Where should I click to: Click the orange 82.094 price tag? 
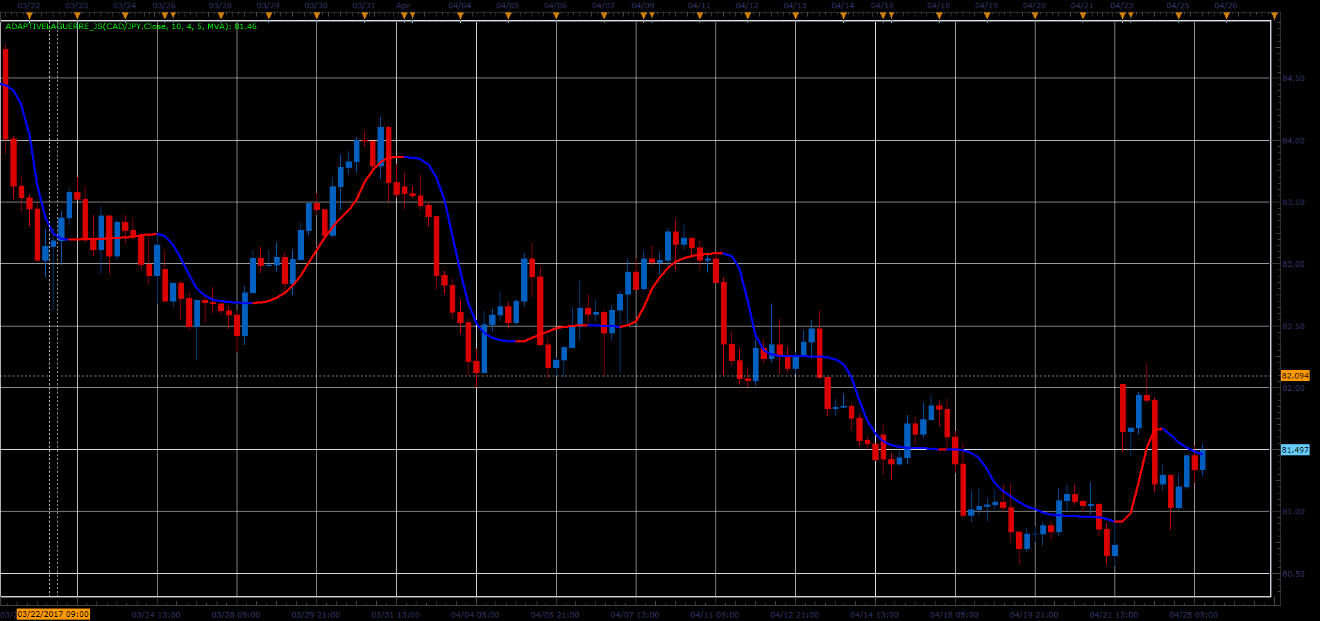(x=1295, y=376)
